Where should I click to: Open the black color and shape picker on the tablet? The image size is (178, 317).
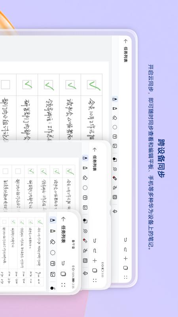115,160
